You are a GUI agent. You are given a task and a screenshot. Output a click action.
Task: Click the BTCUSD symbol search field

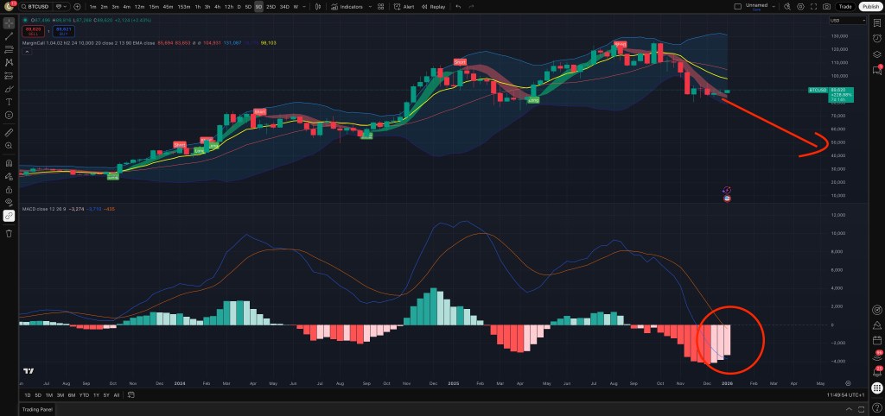coord(36,6)
